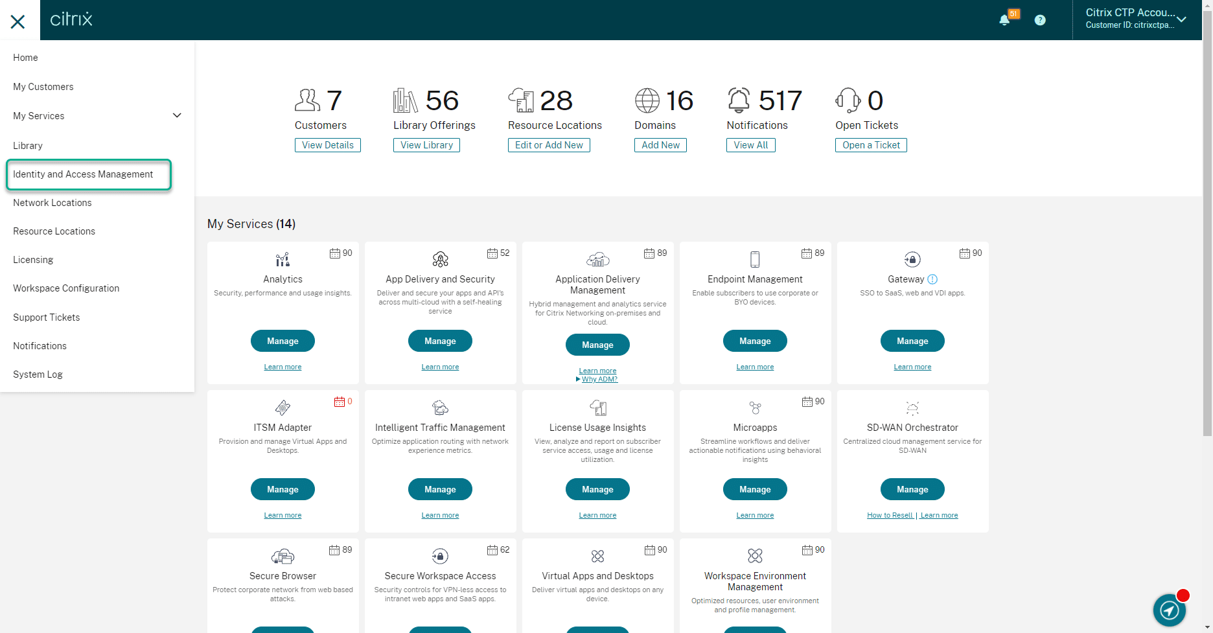Viewport: 1213px width, 633px height.
Task: Click the Secure Workspace Access icon
Action: pos(440,557)
